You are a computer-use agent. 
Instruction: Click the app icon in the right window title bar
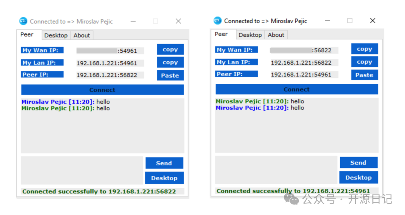tap(217, 21)
